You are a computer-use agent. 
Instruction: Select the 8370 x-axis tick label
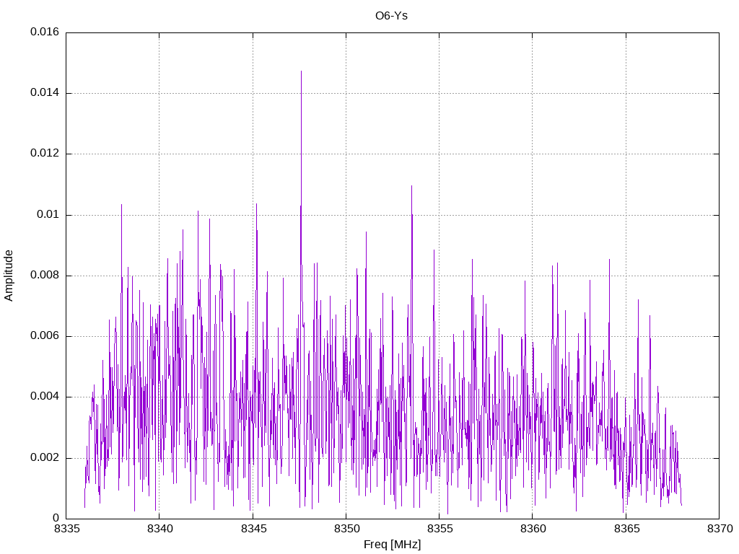coord(719,529)
